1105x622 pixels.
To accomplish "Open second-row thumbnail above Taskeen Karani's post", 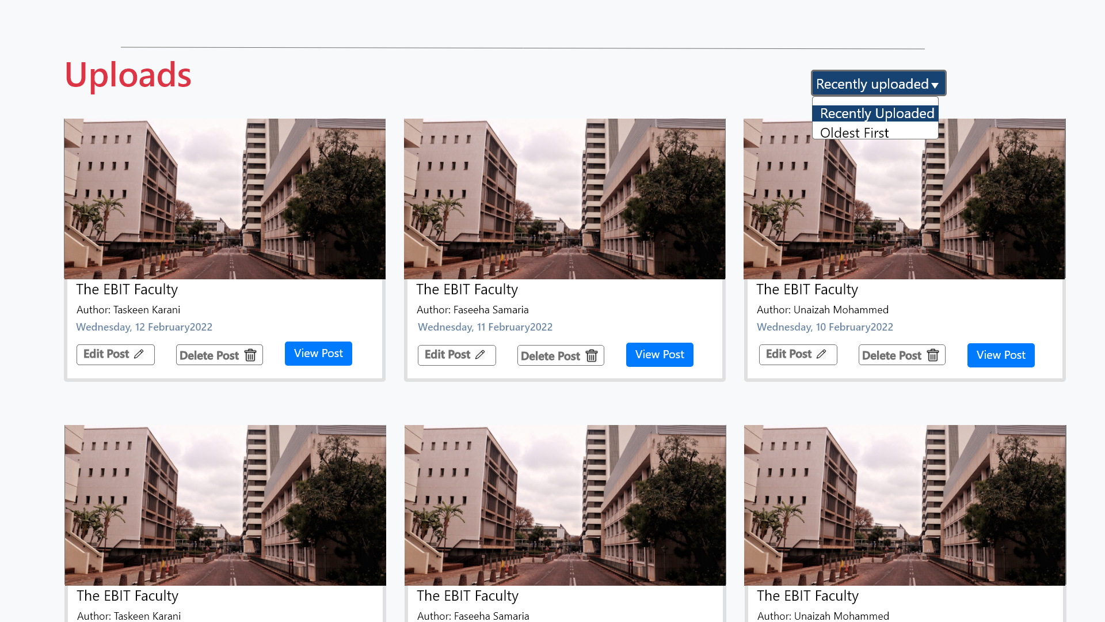I will (x=225, y=506).
